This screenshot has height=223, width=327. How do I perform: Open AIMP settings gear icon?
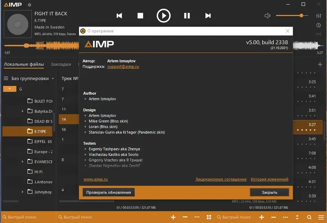pyautogui.click(x=29, y=5)
